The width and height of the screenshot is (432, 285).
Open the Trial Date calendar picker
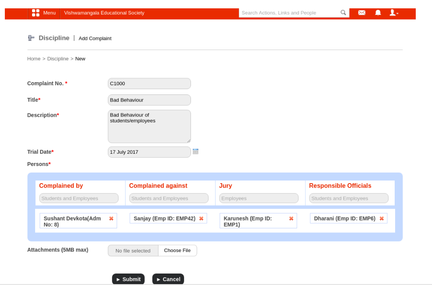pyautogui.click(x=195, y=152)
